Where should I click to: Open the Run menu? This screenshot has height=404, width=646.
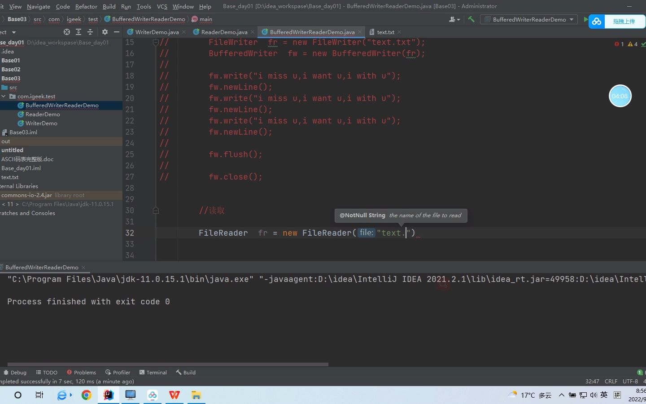[x=126, y=6]
